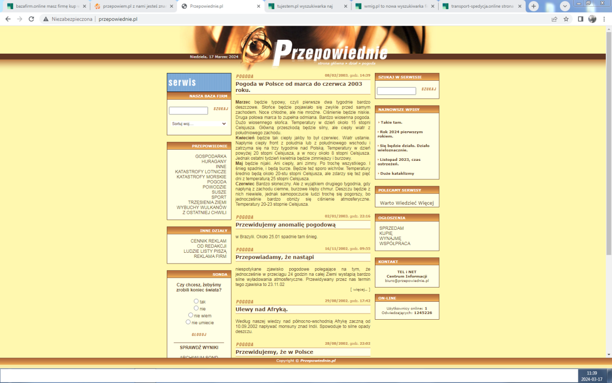Viewport: 612px width, 383px height.
Task: Reload the page with refresh icon
Action: click(31, 19)
